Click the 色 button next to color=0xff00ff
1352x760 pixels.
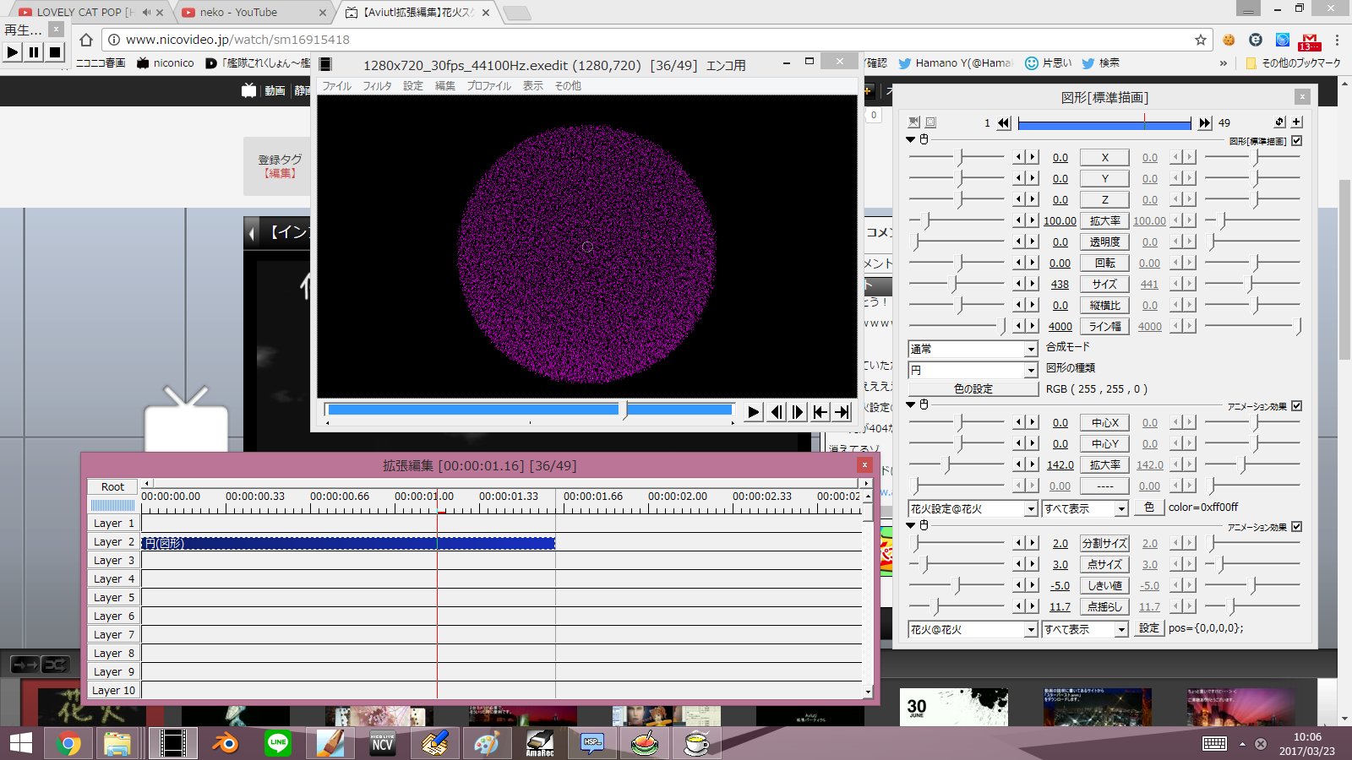click(1148, 508)
